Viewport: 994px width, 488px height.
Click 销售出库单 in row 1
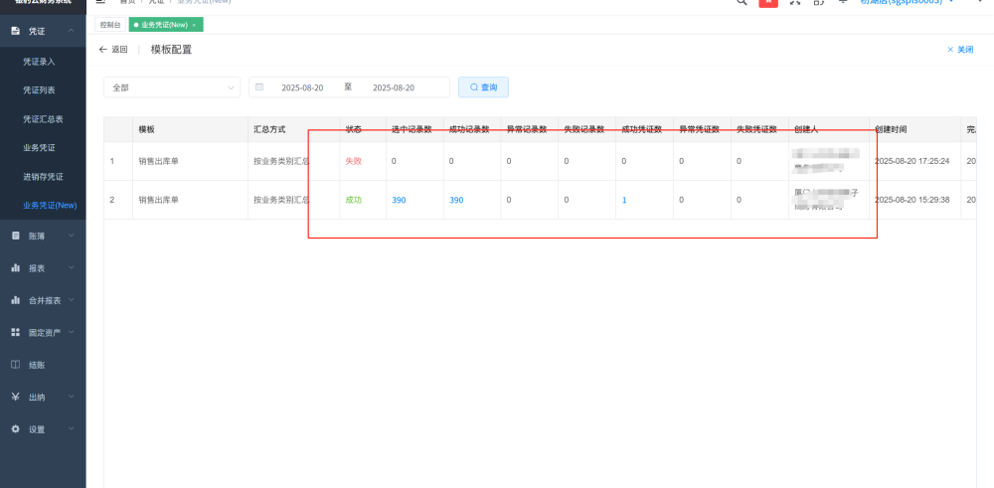pyautogui.click(x=158, y=162)
